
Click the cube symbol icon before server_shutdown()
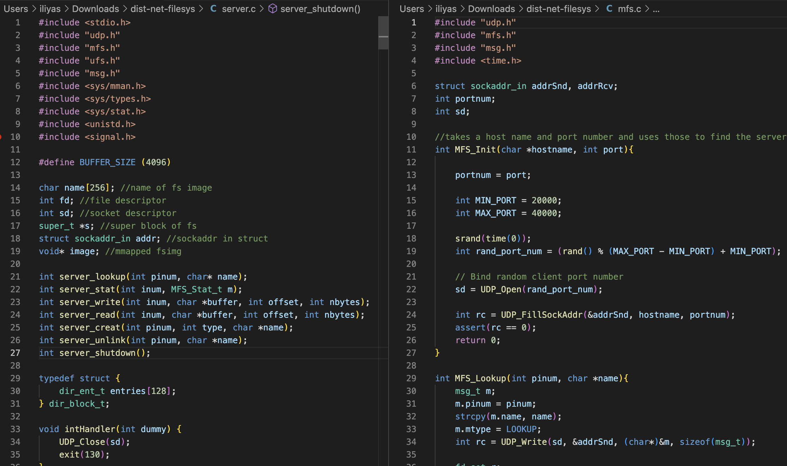pyautogui.click(x=273, y=9)
